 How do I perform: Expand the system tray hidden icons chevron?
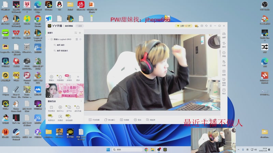click(x=238, y=150)
